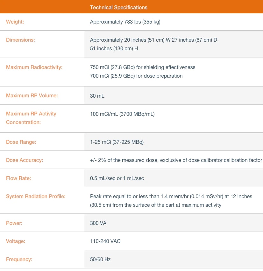Viewport: 263px width, 271px height.
Task: Click the Technical Specifications header
Action: coord(118,7)
